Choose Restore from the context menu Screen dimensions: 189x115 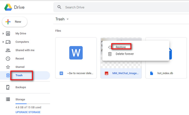pos(121,47)
